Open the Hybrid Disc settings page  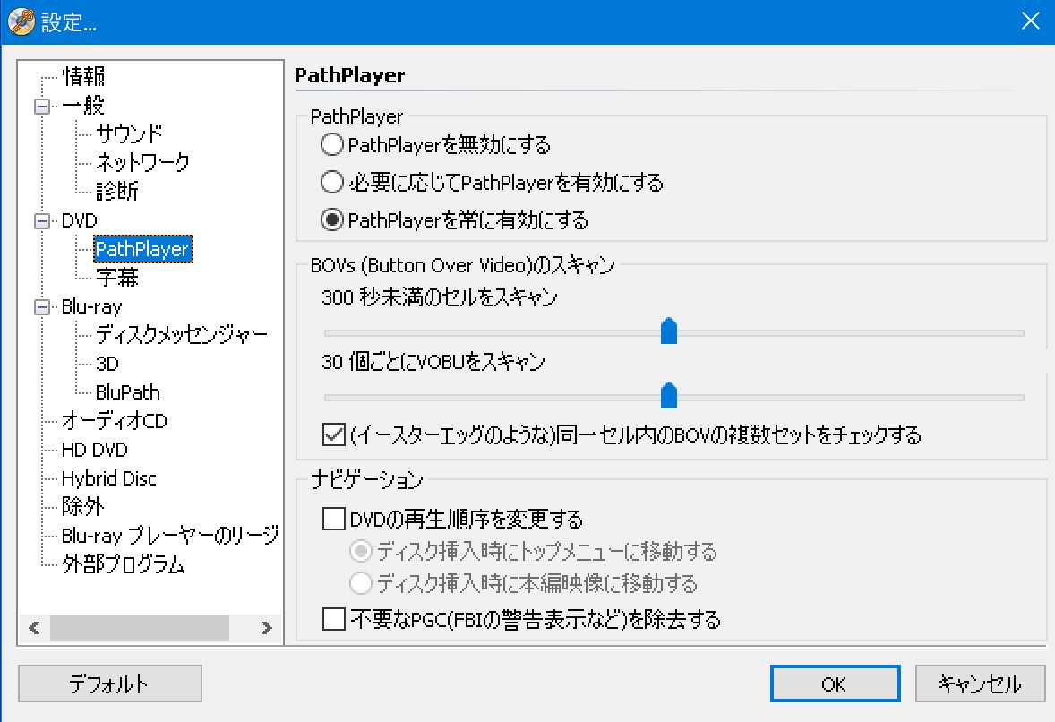(x=109, y=478)
